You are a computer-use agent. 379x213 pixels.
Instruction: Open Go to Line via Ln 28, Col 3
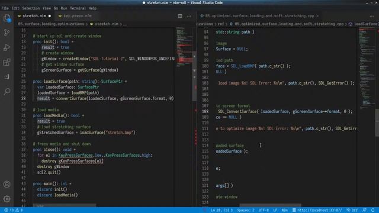(221, 210)
